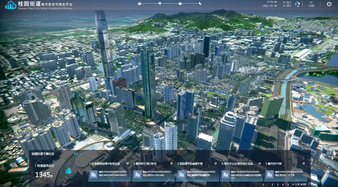
Task: Switch scene to night moon icon
Action: 200,3
